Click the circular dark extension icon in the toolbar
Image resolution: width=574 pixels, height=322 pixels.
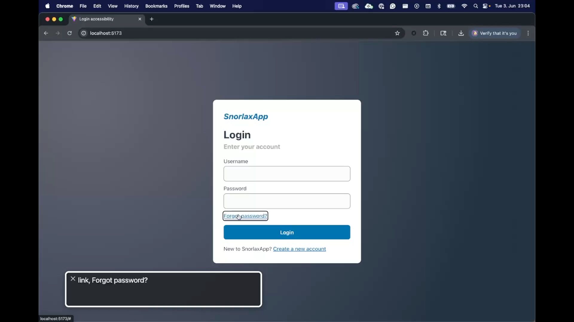[414, 33]
